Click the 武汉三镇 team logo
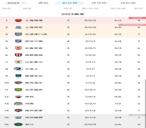This screenshot has height=128, width=146. [18, 41]
